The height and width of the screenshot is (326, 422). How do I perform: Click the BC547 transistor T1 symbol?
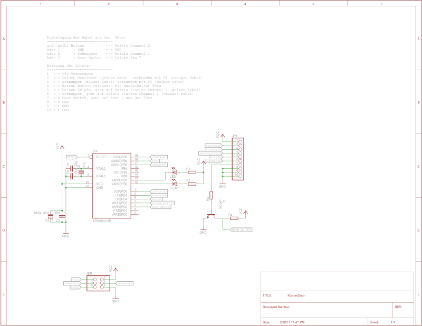pyautogui.click(x=211, y=215)
